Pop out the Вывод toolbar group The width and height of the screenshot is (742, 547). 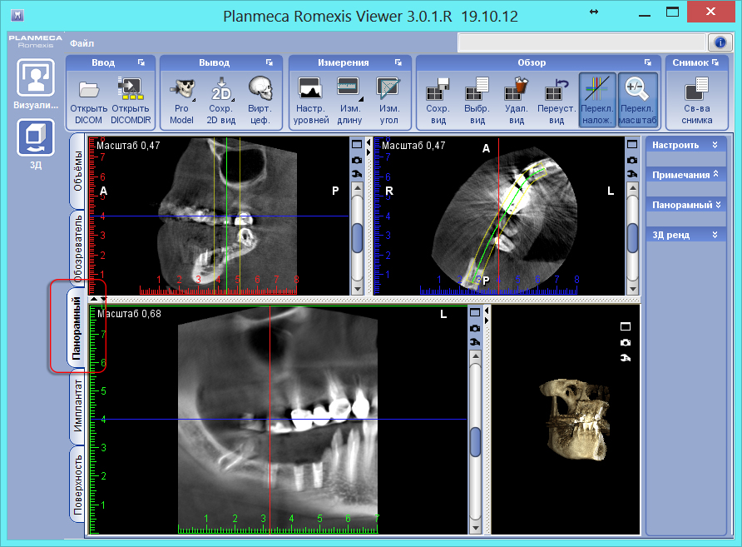tap(270, 62)
